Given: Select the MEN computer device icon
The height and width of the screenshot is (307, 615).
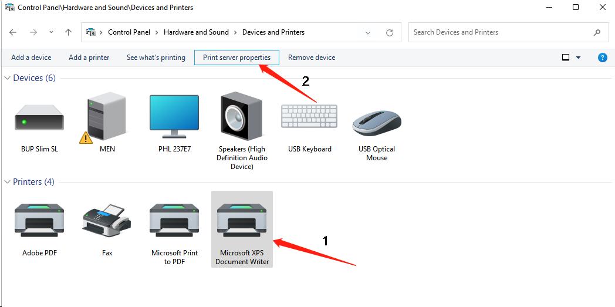Looking at the screenshot, I should coord(107,118).
